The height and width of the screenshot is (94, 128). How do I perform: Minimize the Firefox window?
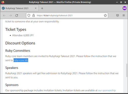[117, 2]
